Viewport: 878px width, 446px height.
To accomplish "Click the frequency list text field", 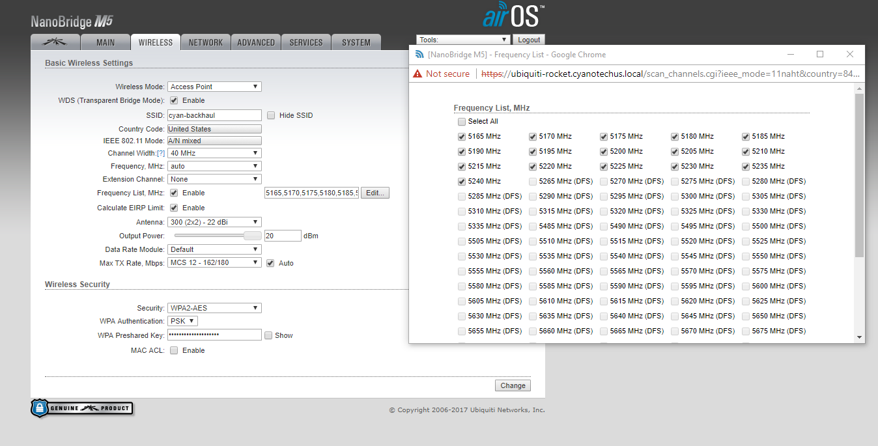I will coord(311,193).
